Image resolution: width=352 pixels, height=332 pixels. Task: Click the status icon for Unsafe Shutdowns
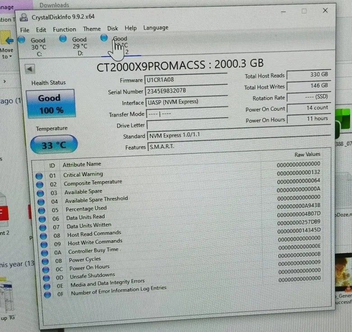coord(46,278)
